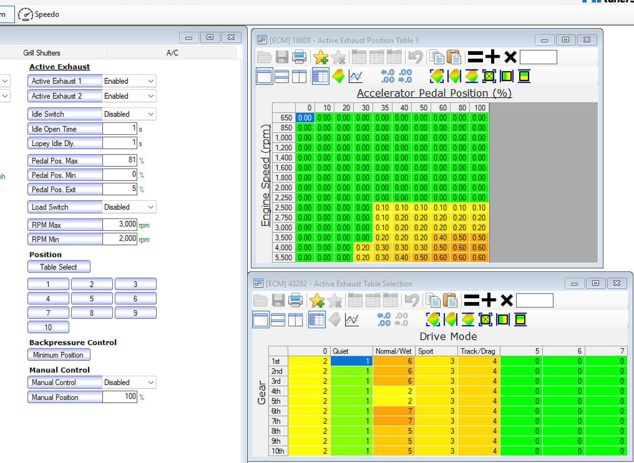The width and height of the screenshot is (634, 463).
Task: Open folder icon in Position Table 1 window
Action: click(264, 57)
